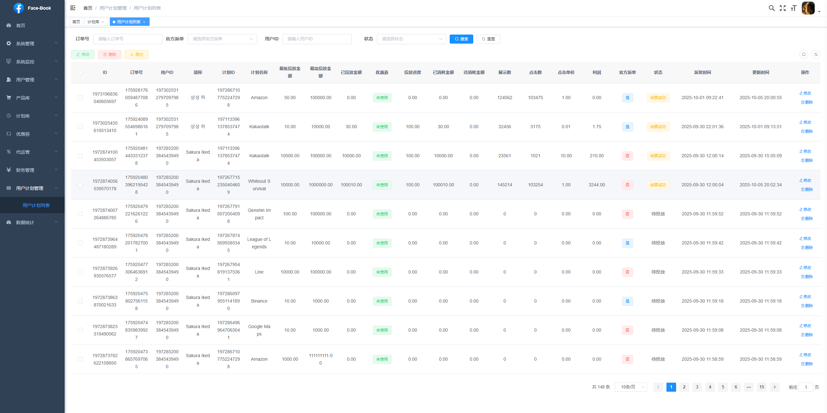Open the 官方派单 dropdown

[222, 39]
